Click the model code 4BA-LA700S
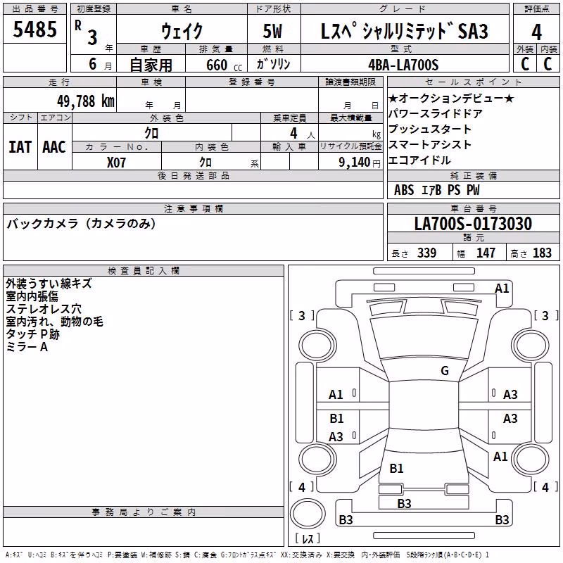Viewport: 563px width, 563px height. point(403,65)
